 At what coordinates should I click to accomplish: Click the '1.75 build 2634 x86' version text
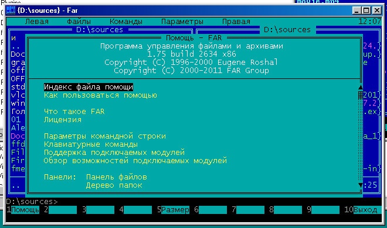tap(192, 54)
